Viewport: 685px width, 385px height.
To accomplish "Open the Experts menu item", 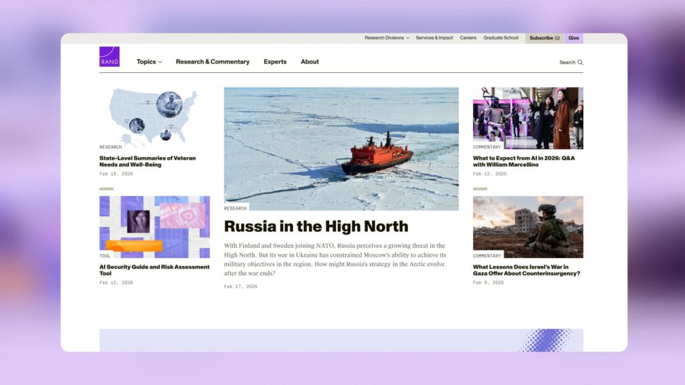I will point(275,62).
